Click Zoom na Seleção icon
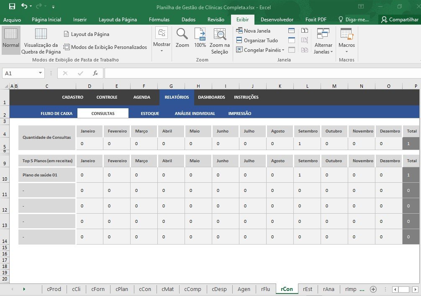The width and height of the screenshot is (421, 296). coord(219,41)
